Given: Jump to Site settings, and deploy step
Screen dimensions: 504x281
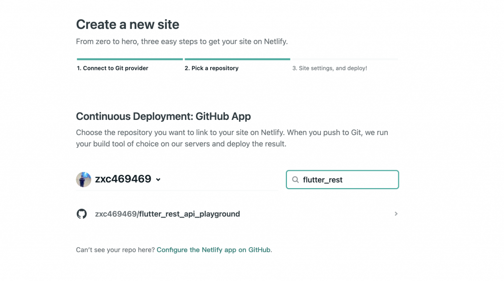Looking at the screenshot, I should click(329, 68).
